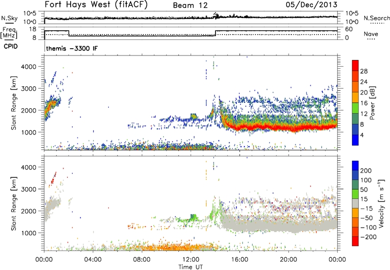Click the '28' tick on Power colorbar

point(364,71)
